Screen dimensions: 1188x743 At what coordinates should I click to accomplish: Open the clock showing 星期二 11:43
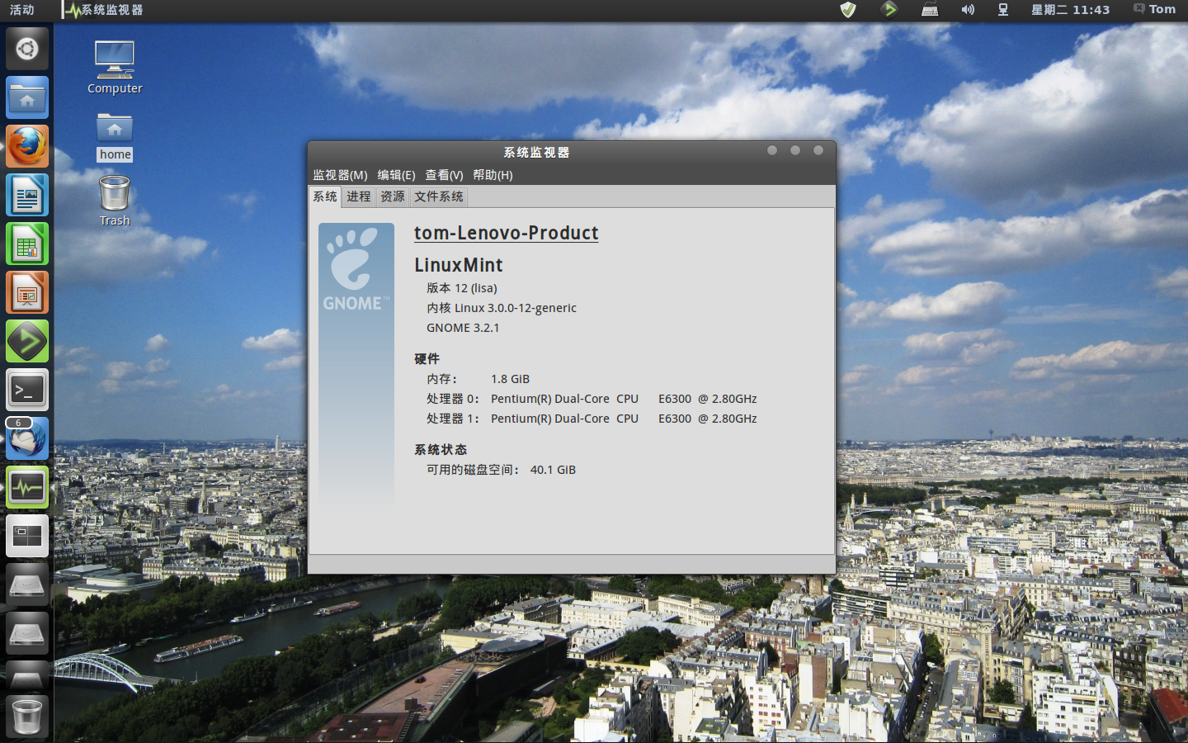coord(1070,10)
